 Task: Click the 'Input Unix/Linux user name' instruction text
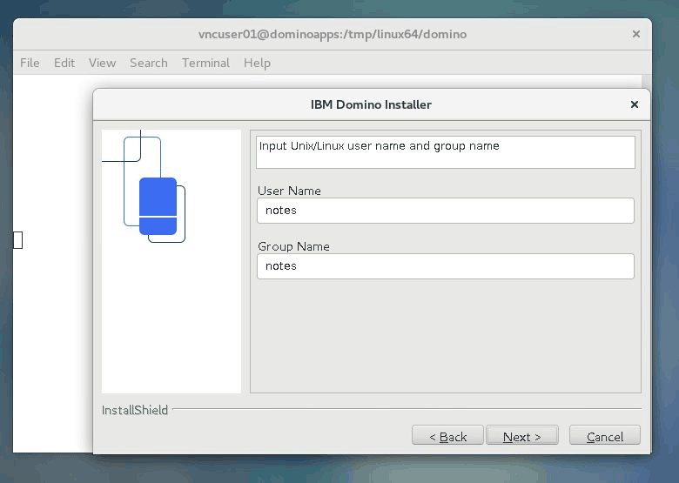click(379, 146)
